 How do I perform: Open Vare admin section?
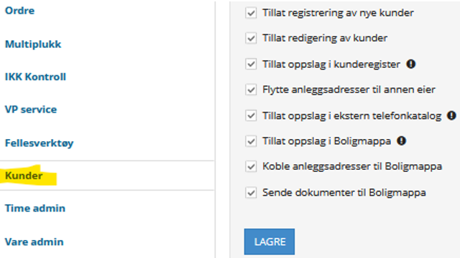(34, 242)
